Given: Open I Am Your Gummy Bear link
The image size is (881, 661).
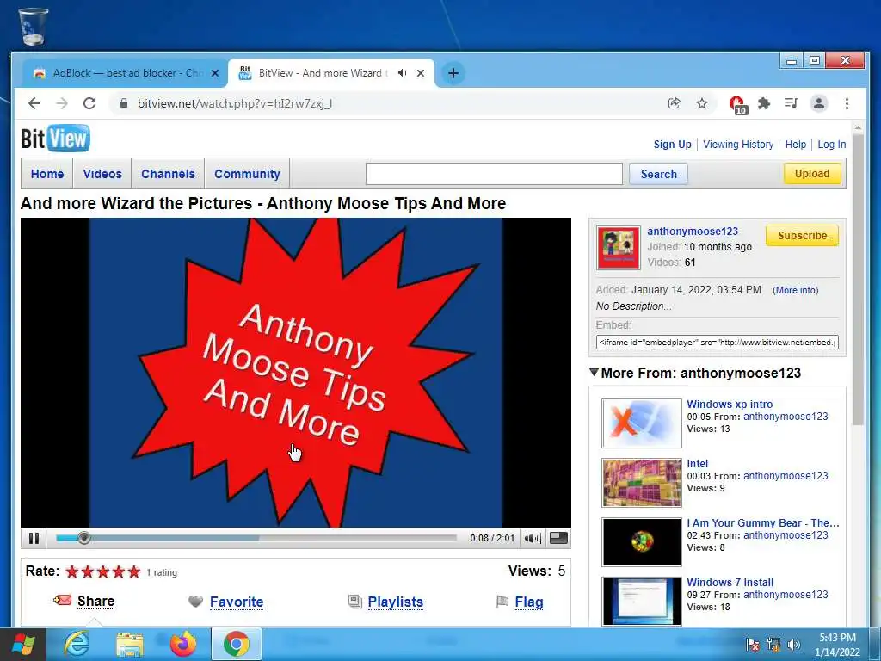Looking at the screenshot, I should click(762, 523).
